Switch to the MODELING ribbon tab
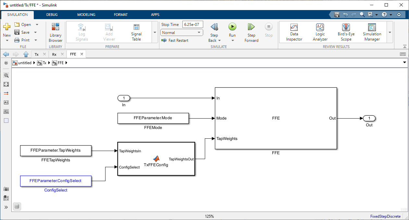The image size is (409, 220). click(86, 15)
